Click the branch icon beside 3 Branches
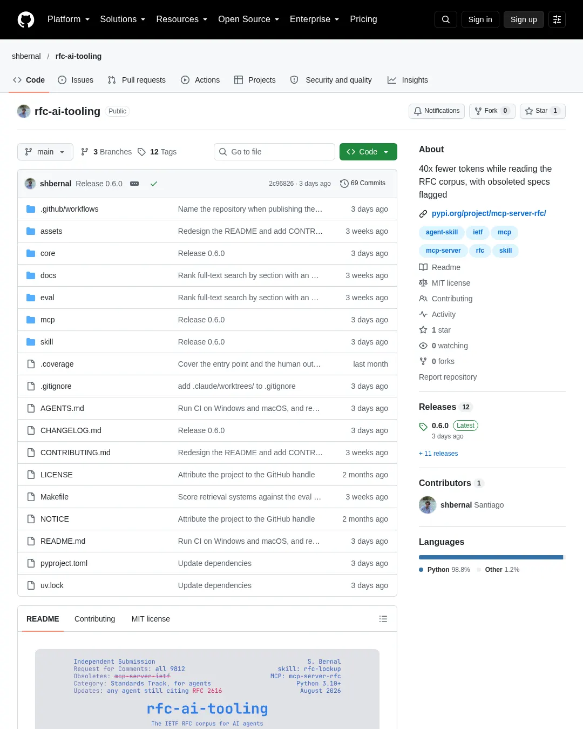583x729 pixels. pyautogui.click(x=85, y=152)
